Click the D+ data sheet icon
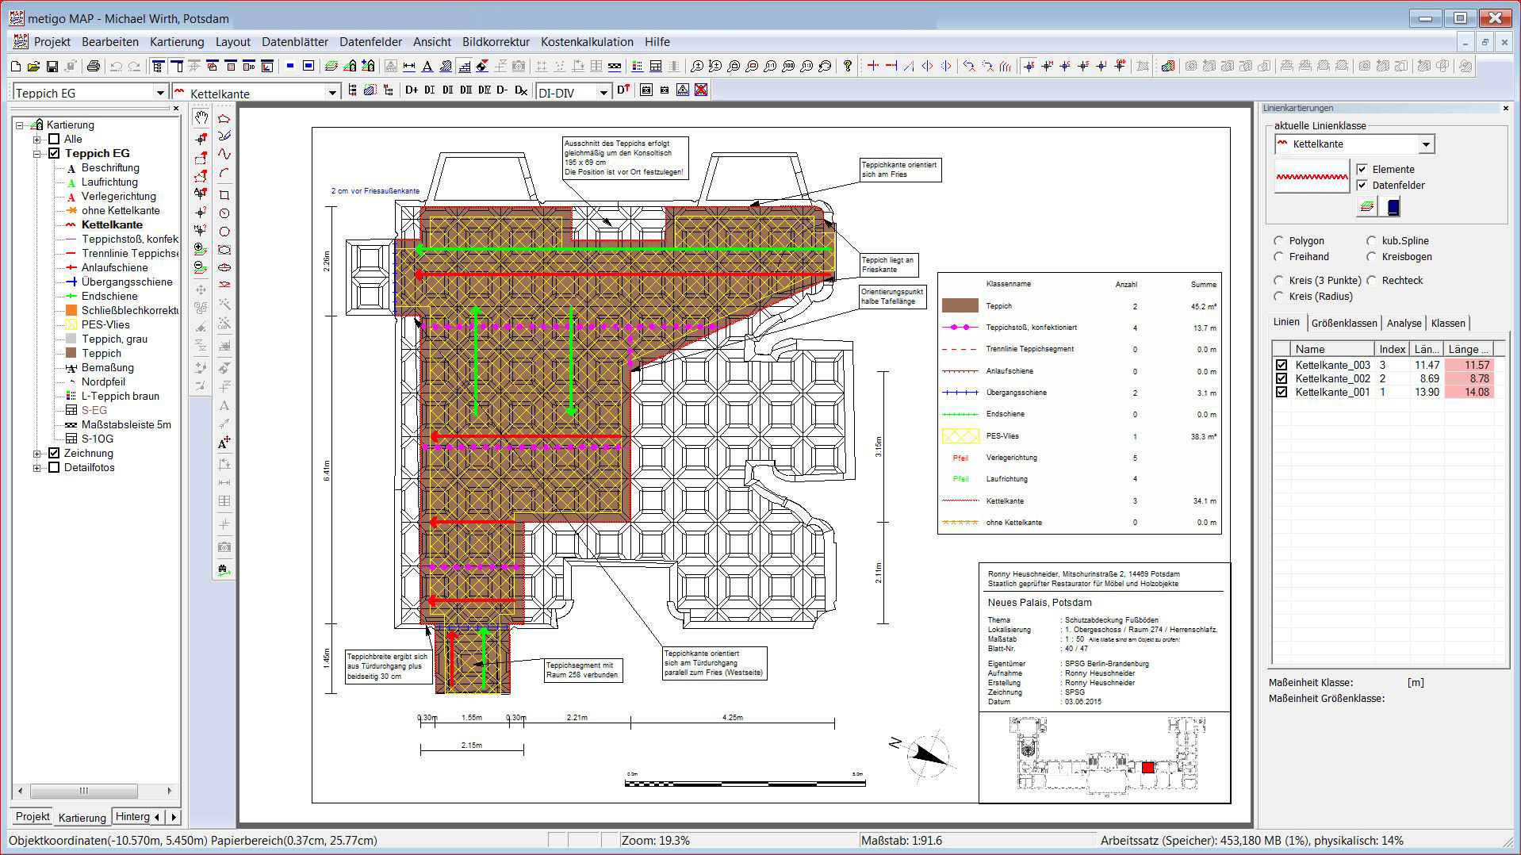The height and width of the screenshot is (855, 1521). pyautogui.click(x=411, y=91)
